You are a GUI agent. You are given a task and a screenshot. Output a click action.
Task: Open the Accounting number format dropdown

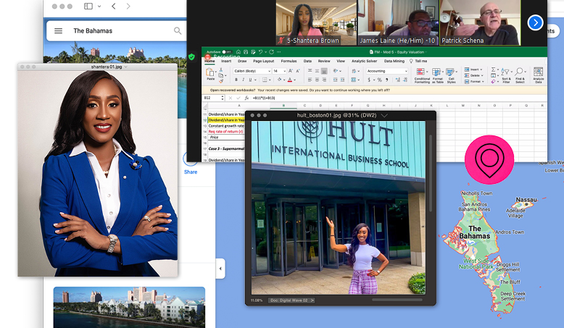pyautogui.click(x=387, y=71)
